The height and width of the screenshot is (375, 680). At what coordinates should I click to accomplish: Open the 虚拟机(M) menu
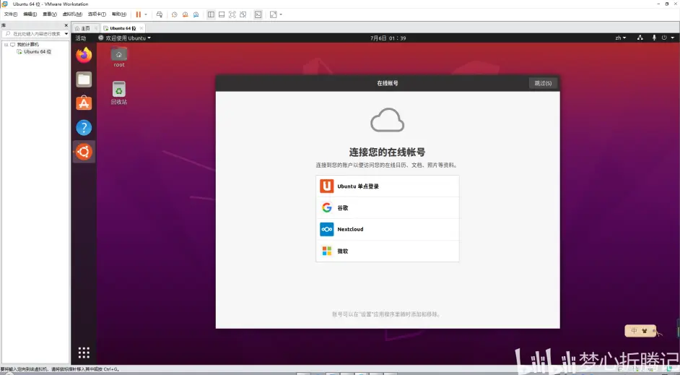pyautogui.click(x=72, y=14)
